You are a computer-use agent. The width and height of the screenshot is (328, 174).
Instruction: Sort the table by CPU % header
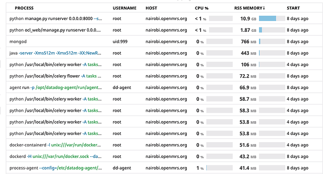[202, 8]
